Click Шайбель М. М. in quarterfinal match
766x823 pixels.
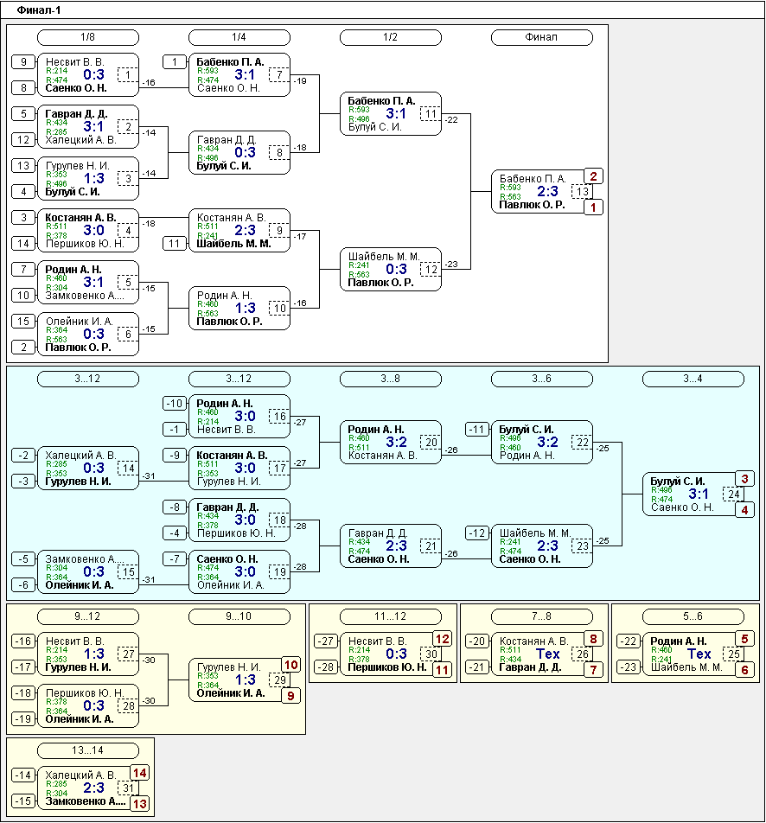233,244
